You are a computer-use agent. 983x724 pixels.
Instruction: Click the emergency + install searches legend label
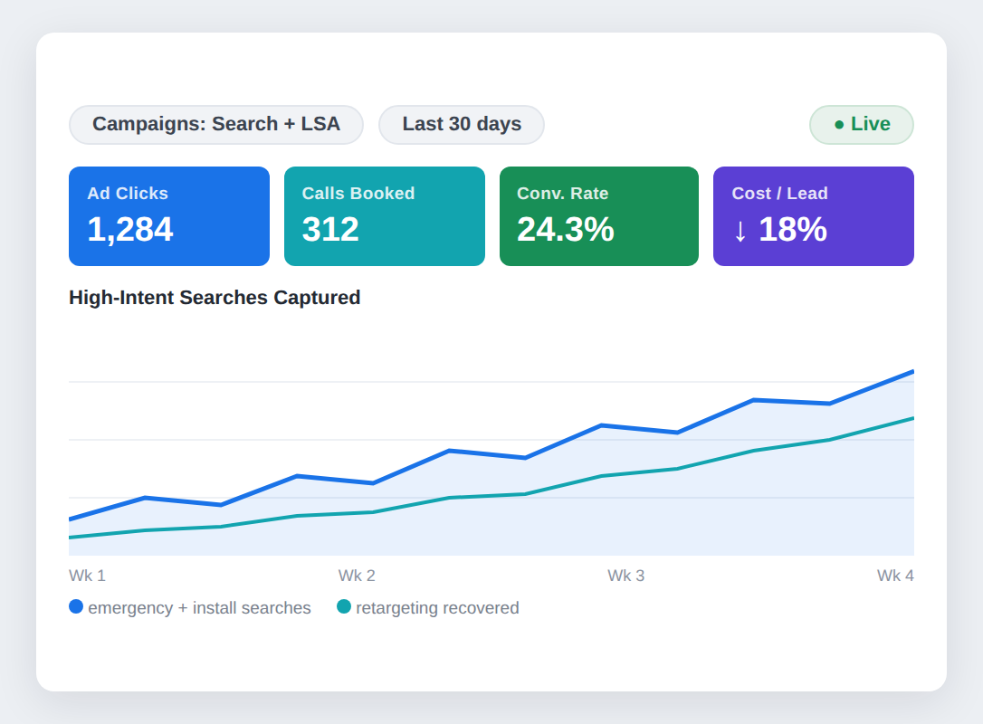(199, 608)
